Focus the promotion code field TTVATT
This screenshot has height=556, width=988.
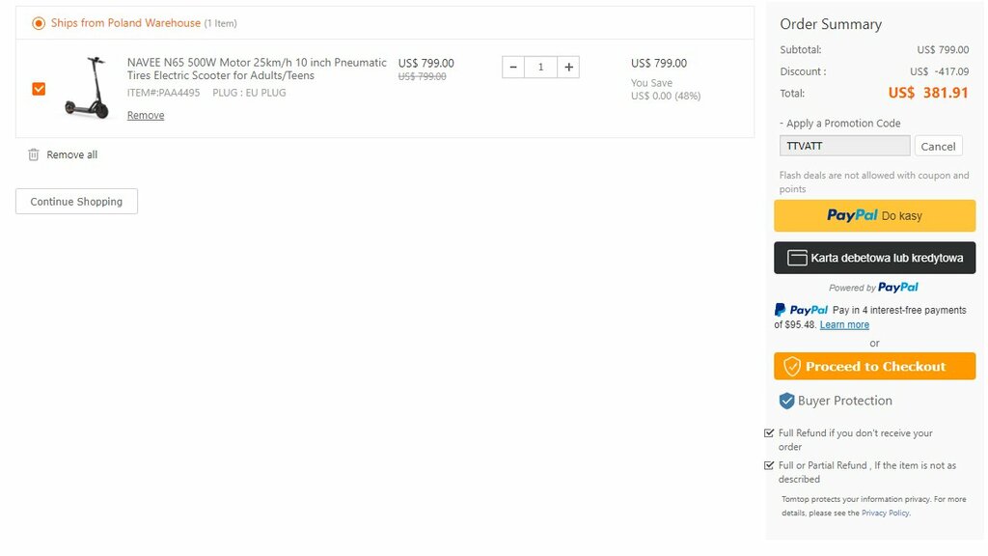(844, 146)
